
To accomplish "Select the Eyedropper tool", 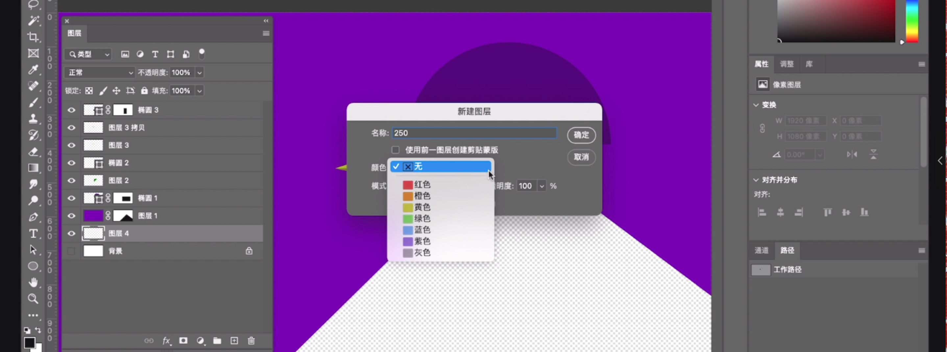I will pos(34,69).
